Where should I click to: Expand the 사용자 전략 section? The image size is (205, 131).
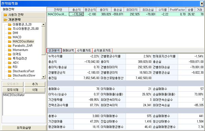coord(24,15)
